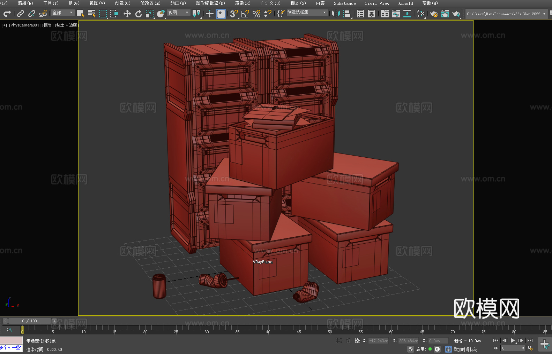The height and width of the screenshot is (354, 552).
Task: Click the Redo arrow icon
Action: coord(7,14)
